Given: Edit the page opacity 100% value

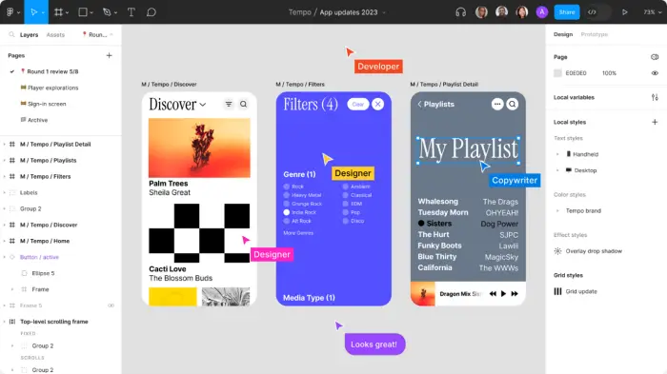Looking at the screenshot, I should click(609, 73).
